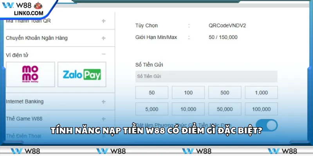Open the Thẻ Game W88 menu item
313x156 pixels.
click(x=24, y=119)
